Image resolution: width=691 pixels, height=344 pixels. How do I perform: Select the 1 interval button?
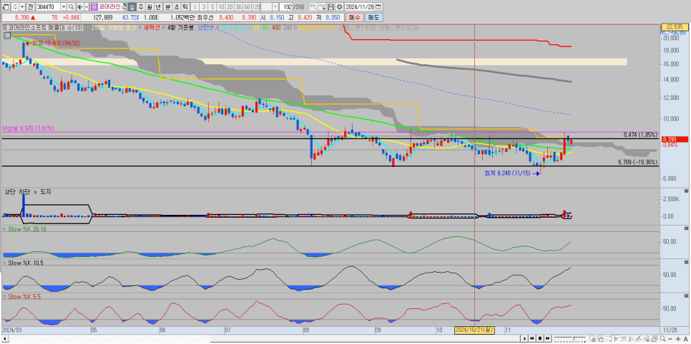click(195, 7)
